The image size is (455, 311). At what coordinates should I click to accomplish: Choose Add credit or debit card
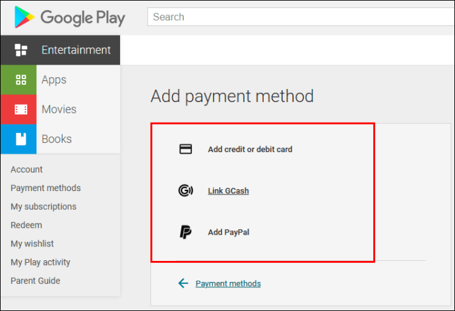click(250, 150)
